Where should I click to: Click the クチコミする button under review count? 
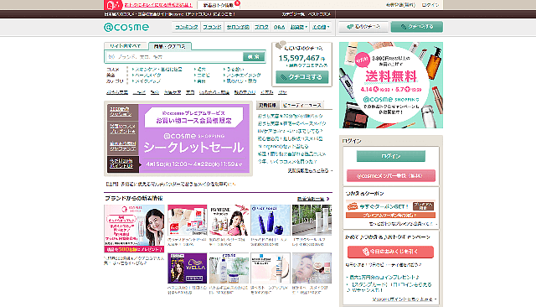coord(302,77)
